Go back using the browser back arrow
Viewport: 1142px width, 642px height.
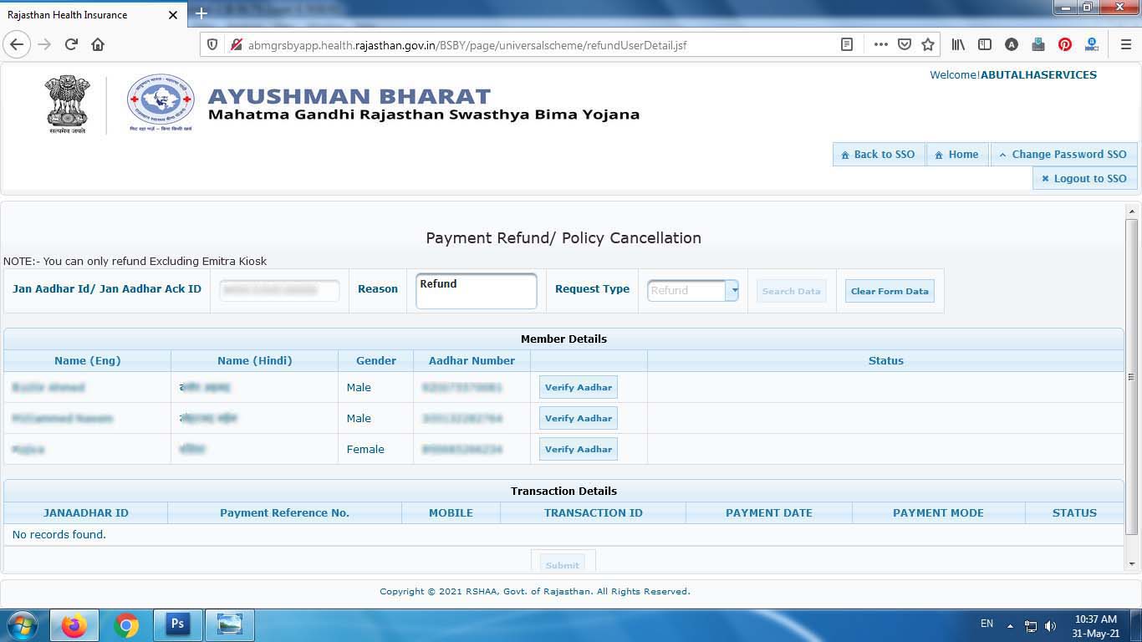coord(17,44)
